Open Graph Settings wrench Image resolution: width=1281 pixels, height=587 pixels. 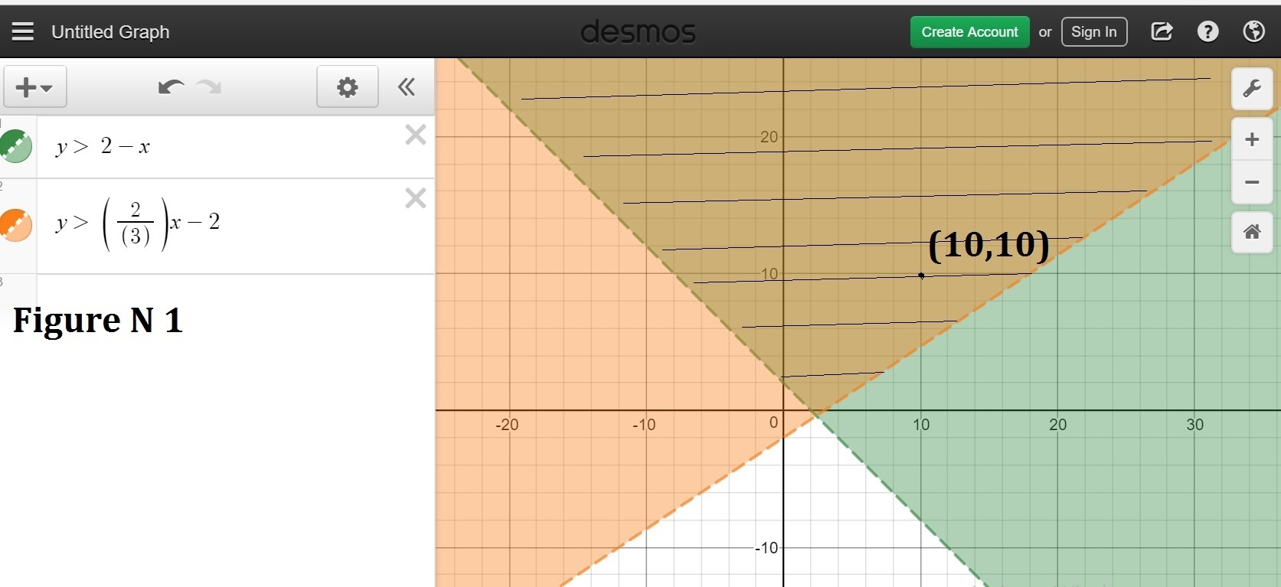[x=1252, y=89]
